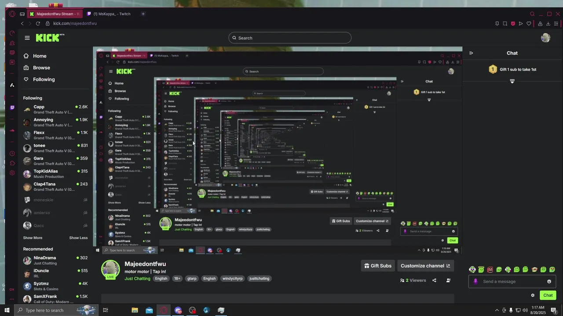
Task: Open offline channel Qacc
Action: click(55, 226)
